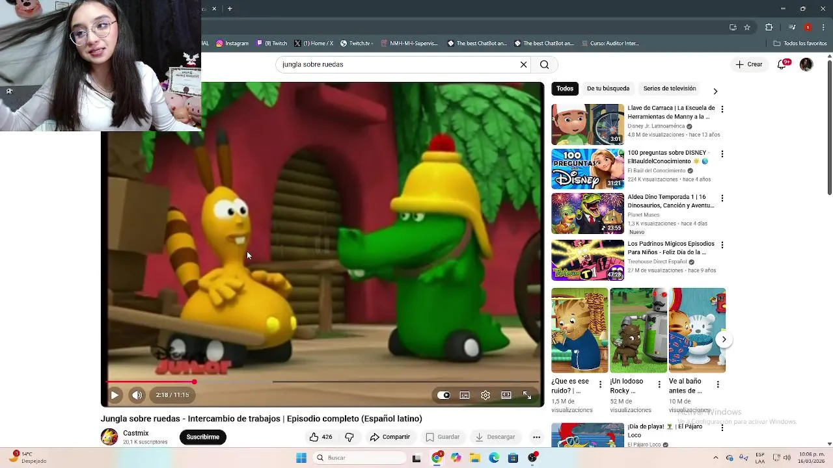Screen dimensions: 833x468
Task: Open options for ¿Que es ese ruido? short
Action: point(600,385)
